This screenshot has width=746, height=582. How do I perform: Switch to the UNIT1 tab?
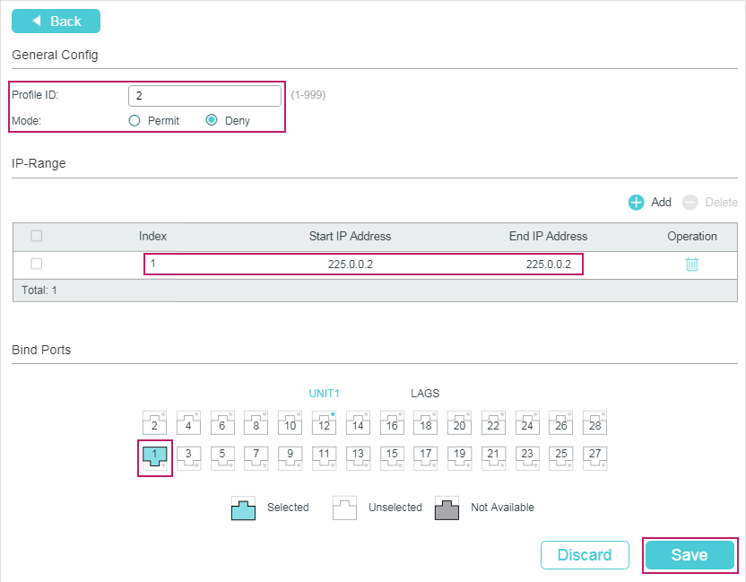(325, 394)
